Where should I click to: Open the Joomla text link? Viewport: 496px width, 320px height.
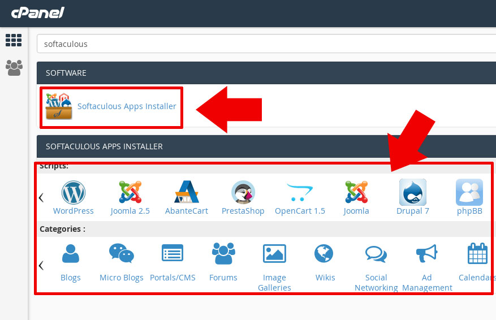pyautogui.click(x=356, y=211)
